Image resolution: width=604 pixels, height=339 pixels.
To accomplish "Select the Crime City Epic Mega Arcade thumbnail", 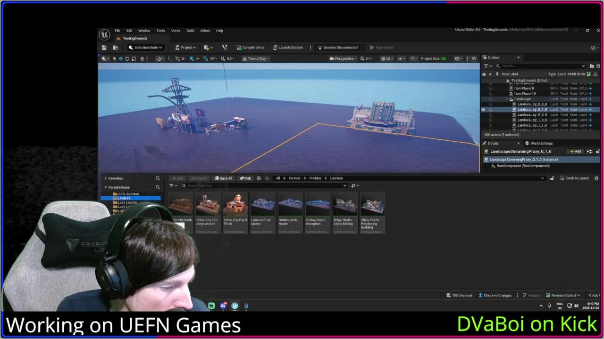I will point(208,213).
